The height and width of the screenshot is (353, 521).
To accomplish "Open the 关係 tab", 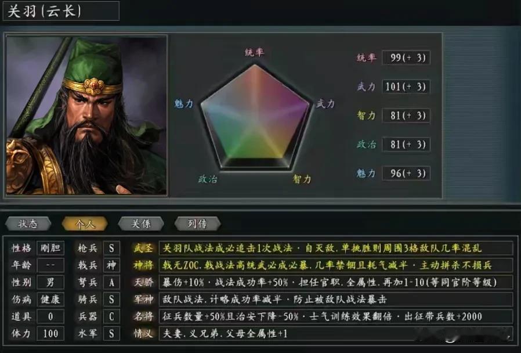I will click(141, 224).
